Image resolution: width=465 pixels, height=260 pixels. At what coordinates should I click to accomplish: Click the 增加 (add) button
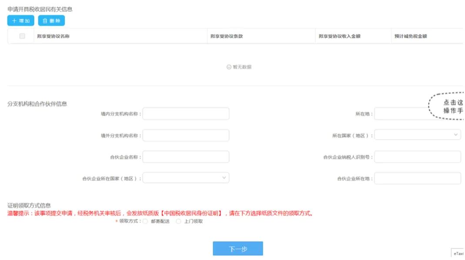click(20, 20)
